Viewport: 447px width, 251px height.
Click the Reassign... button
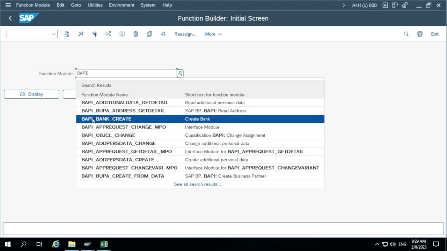pos(185,34)
